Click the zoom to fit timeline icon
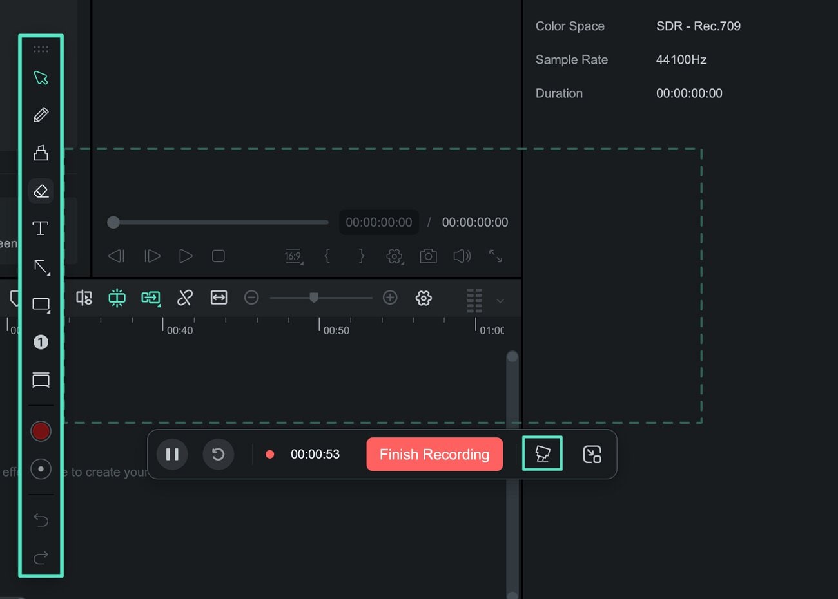838x599 pixels. tap(219, 298)
